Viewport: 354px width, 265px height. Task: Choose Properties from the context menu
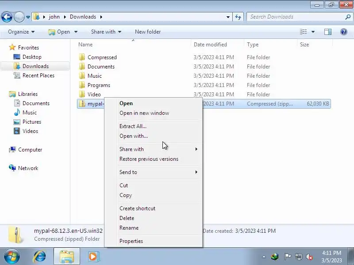131,241
